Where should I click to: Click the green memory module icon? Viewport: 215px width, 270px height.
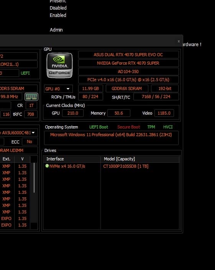click(31, 97)
